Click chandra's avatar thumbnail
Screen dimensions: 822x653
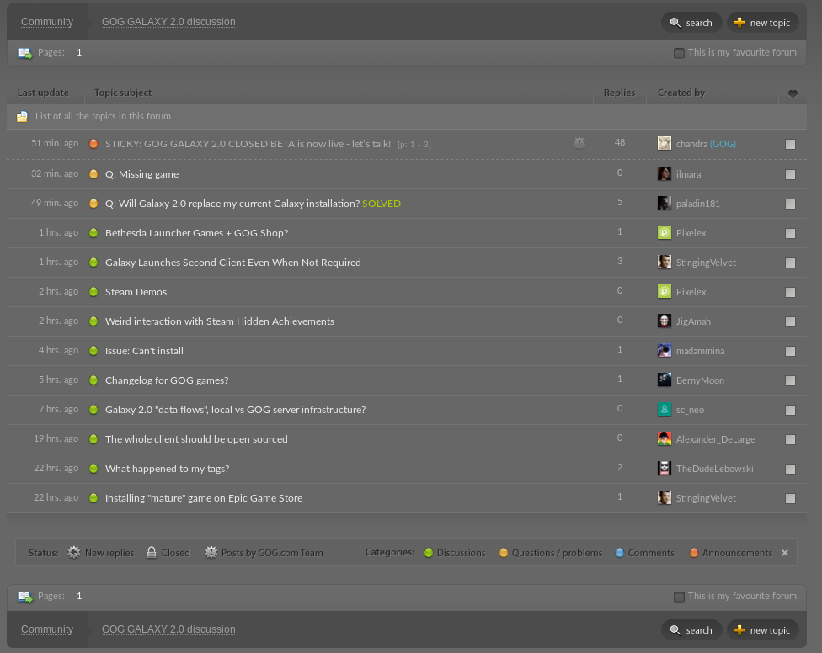(x=665, y=143)
